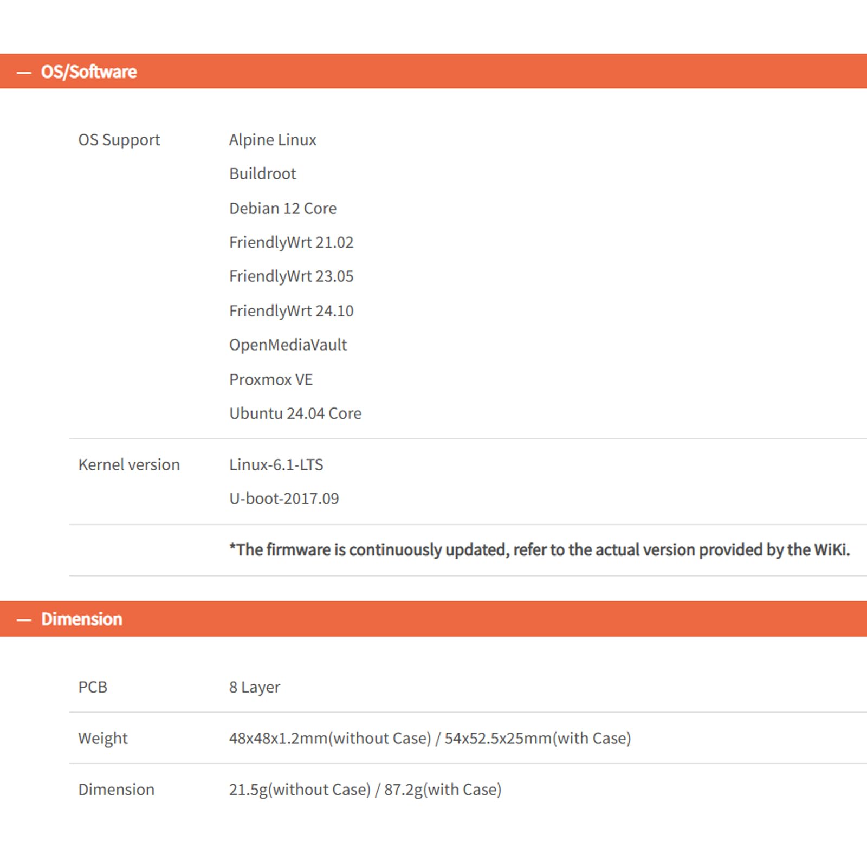
Task: Click 'FriendlyWrt 24.10' entry
Action: pos(292,311)
